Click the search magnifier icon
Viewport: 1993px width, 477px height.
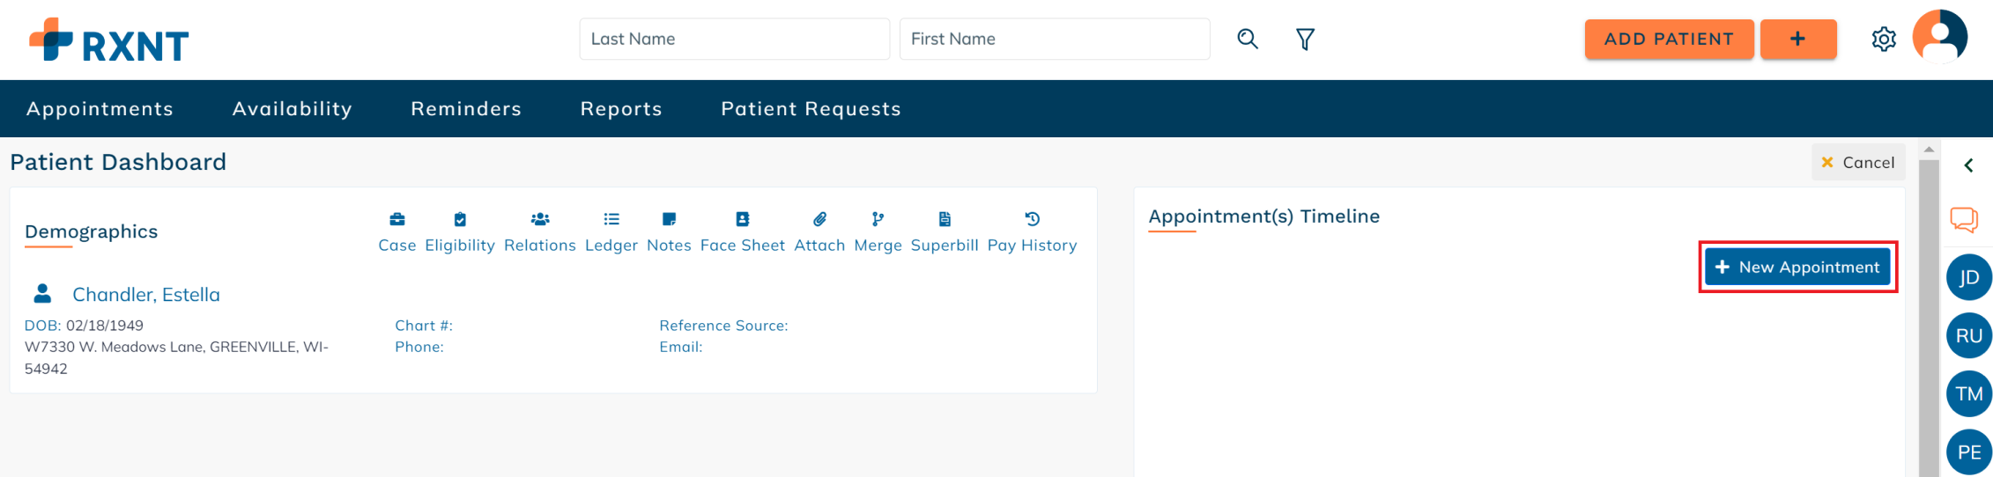[x=1247, y=39]
